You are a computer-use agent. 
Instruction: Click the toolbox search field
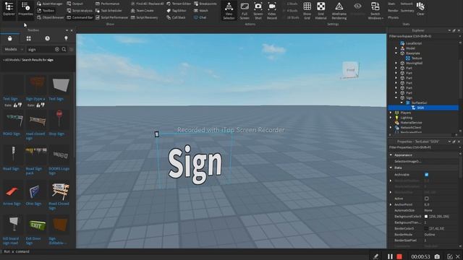coord(41,50)
